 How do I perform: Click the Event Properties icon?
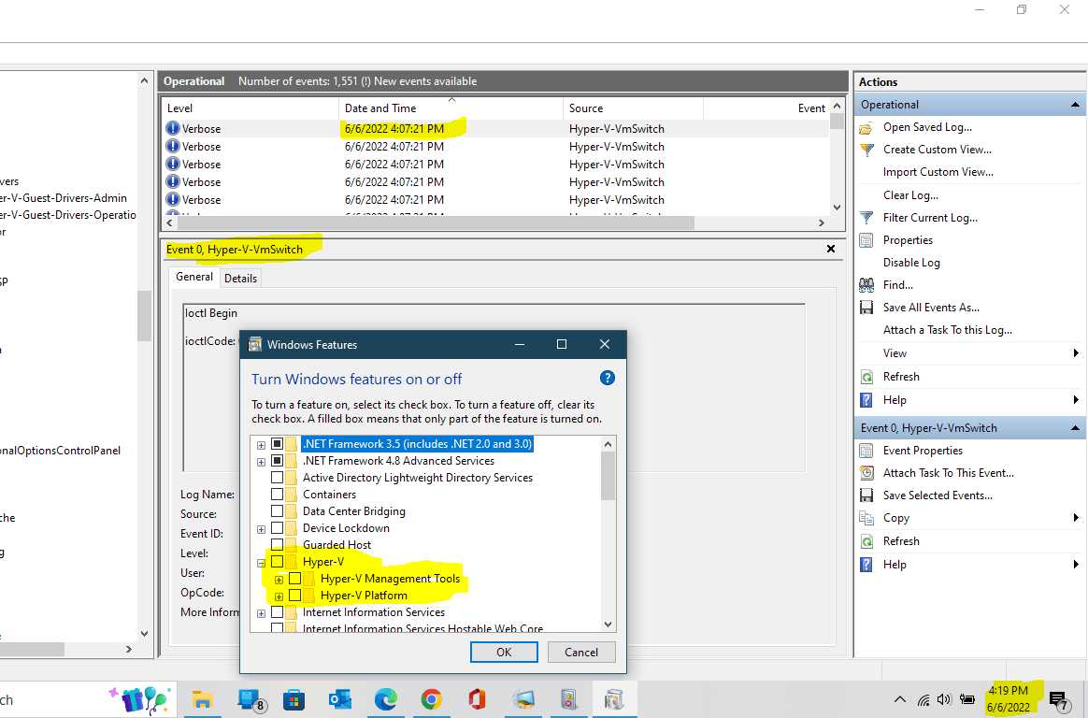click(866, 451)
